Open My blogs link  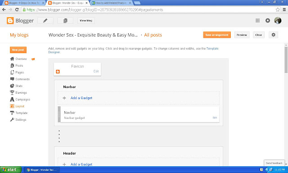19,35
